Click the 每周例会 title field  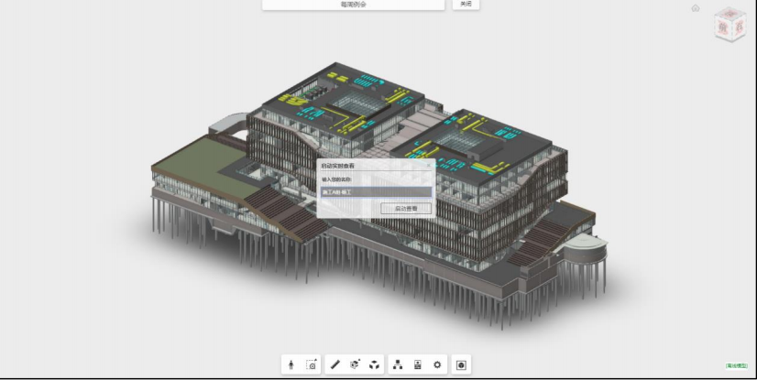tap(354, 5)
